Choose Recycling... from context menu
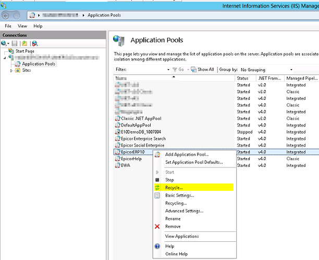 pyautogui.click(x=176, y=203)
